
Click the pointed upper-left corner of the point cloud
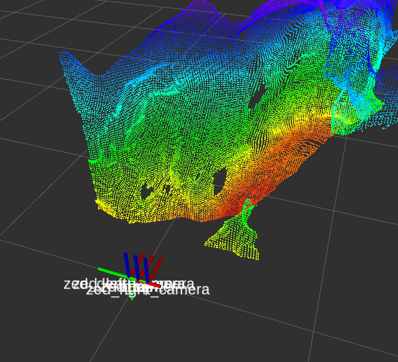click(x=61, y=54)
